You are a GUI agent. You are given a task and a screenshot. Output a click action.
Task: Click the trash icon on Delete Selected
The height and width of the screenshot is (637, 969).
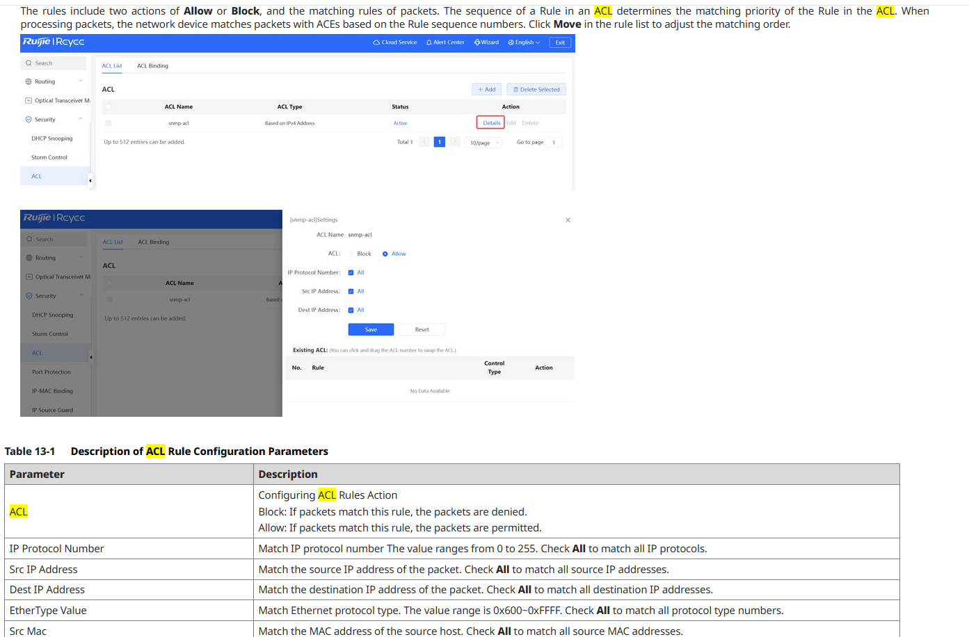(515, 90)
